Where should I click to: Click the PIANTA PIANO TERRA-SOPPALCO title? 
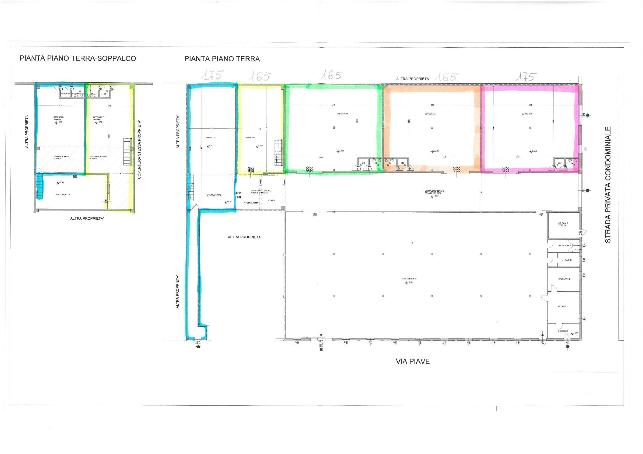click(x=78, y=59)
